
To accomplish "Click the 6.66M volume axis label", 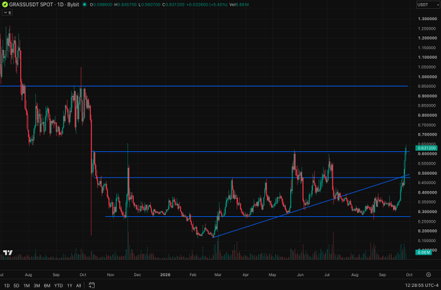I will (x=423, y=252).
